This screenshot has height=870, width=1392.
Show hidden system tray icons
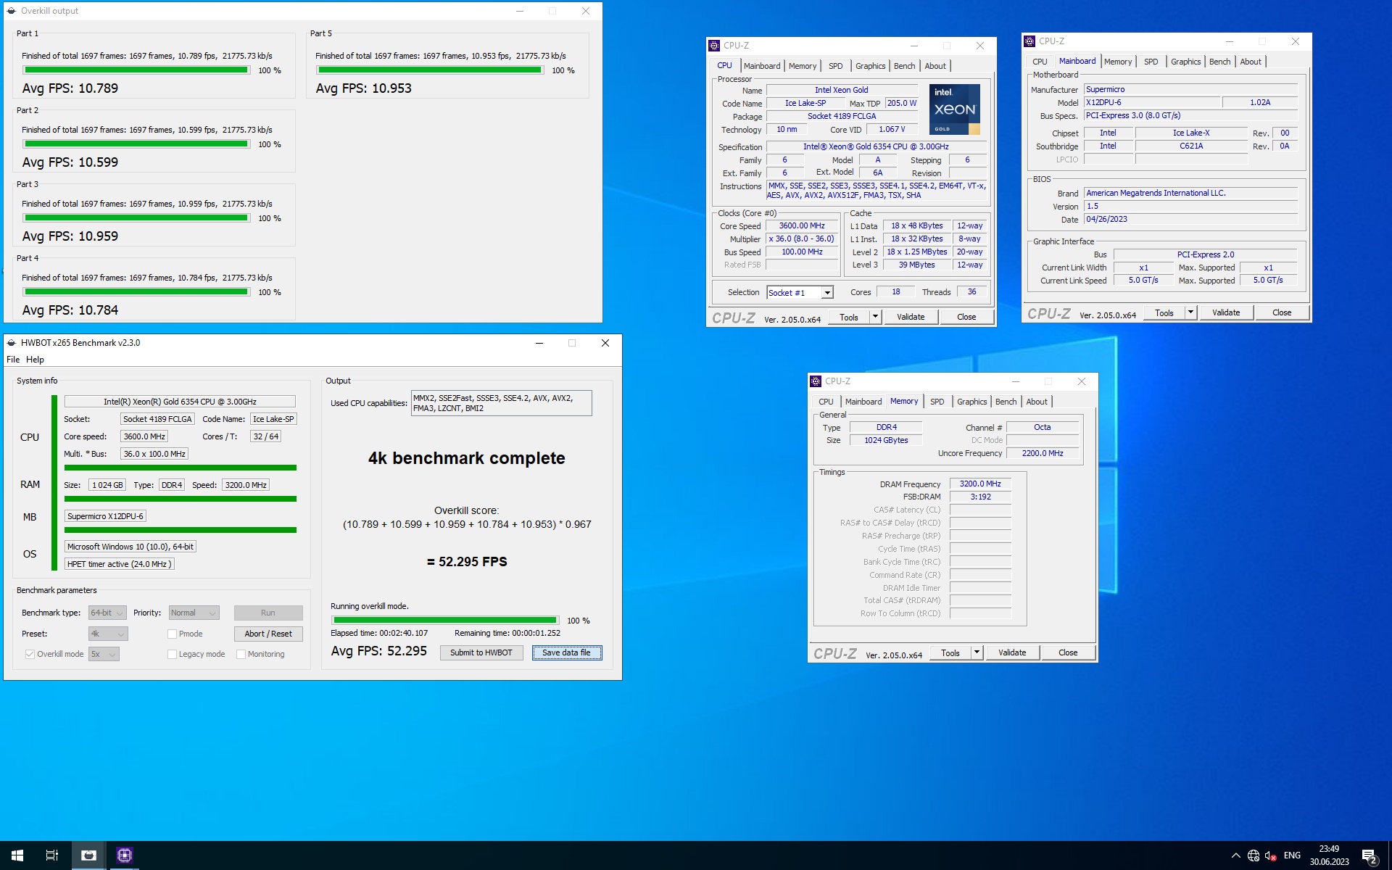1235,855
